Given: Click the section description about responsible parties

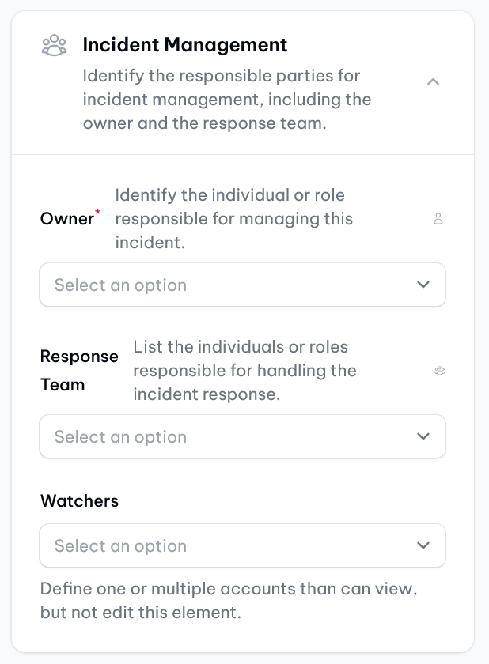Looking at the screenshot, I should (227, 100).
